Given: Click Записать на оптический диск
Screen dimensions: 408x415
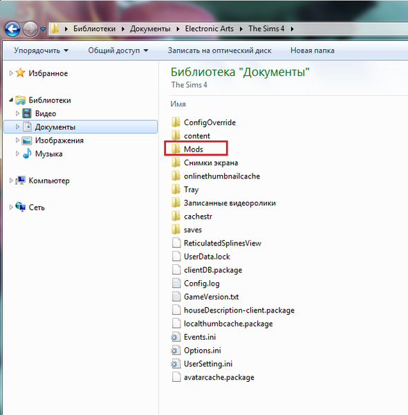Looking at the screenshot, I should coord(220,50).
